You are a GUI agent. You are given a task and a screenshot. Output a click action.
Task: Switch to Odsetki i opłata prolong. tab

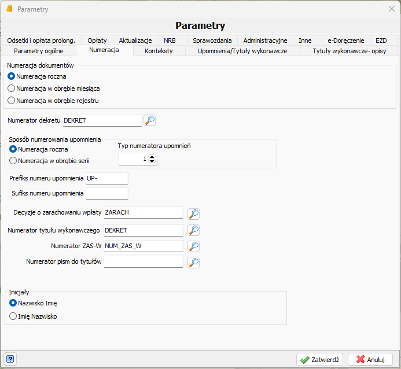coord(41,40)
